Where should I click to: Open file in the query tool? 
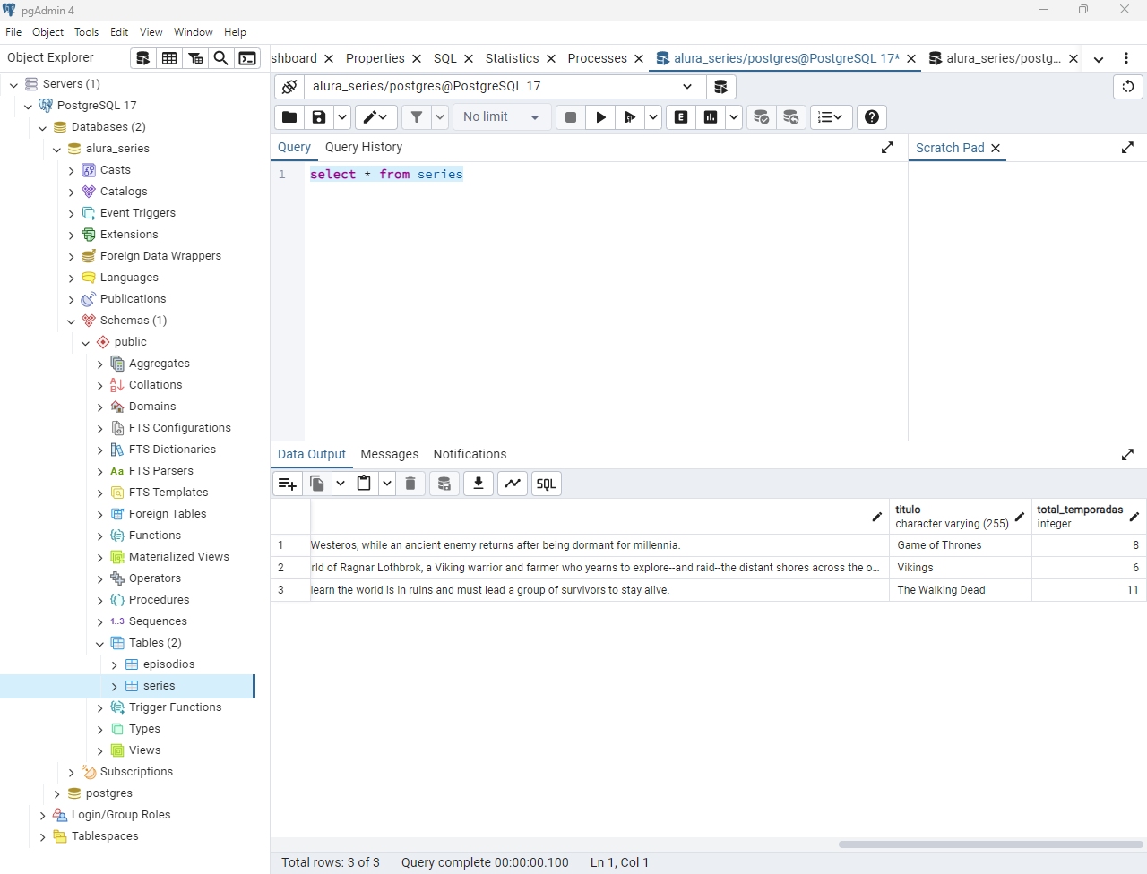point(289,117)
